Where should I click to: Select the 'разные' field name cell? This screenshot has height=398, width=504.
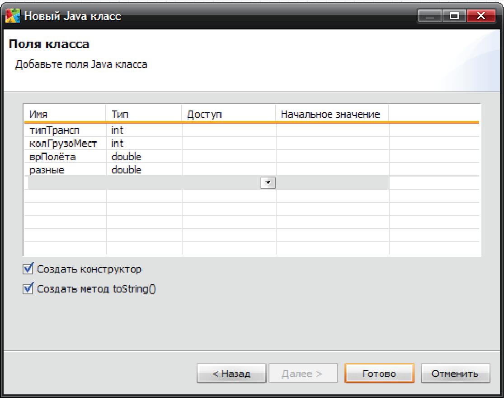coord(65,170)
